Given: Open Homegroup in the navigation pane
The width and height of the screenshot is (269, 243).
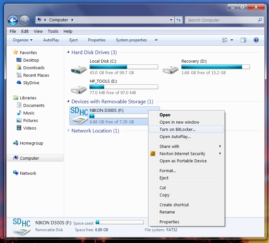Looking at the screenshot, I should 31,143.
